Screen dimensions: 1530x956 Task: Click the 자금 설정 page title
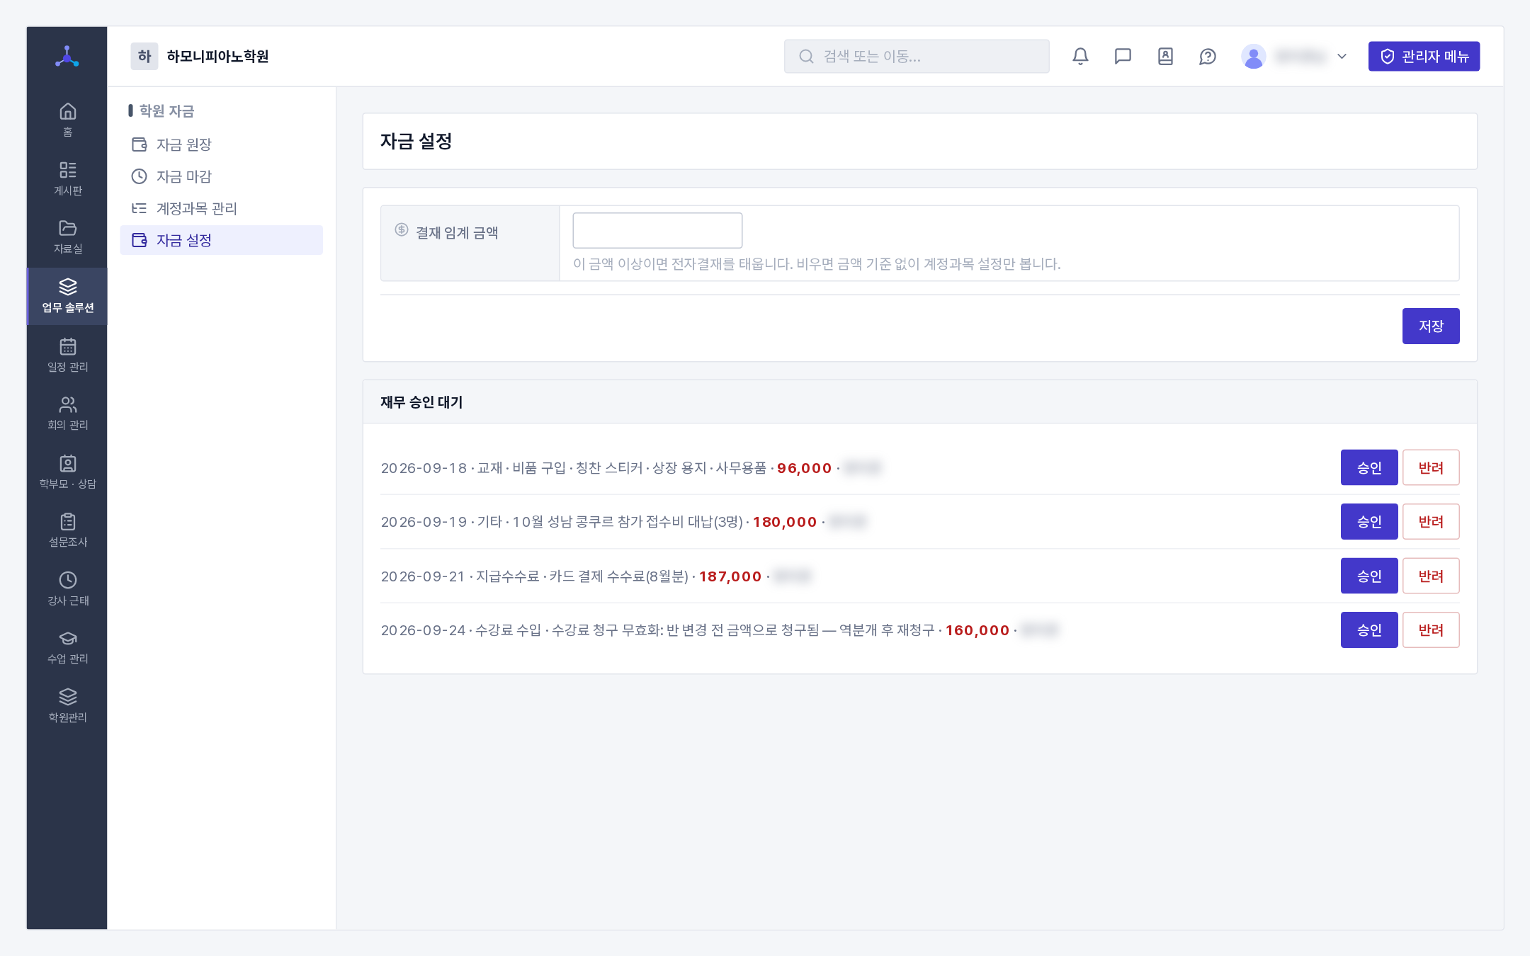tap(416, 141)
